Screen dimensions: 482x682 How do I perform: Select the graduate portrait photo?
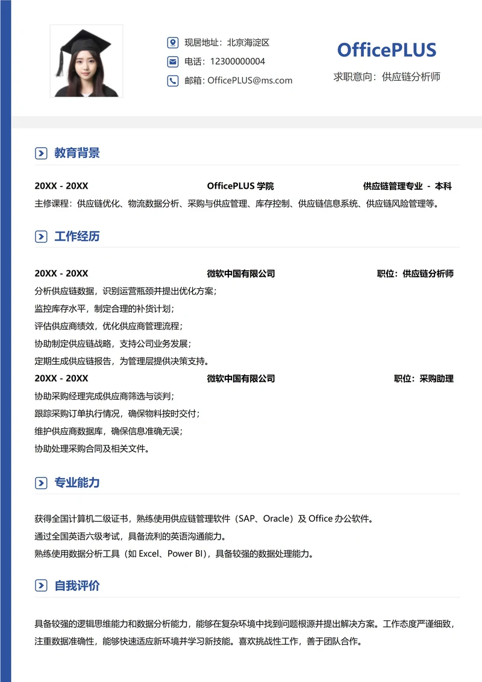click(87, 62)
